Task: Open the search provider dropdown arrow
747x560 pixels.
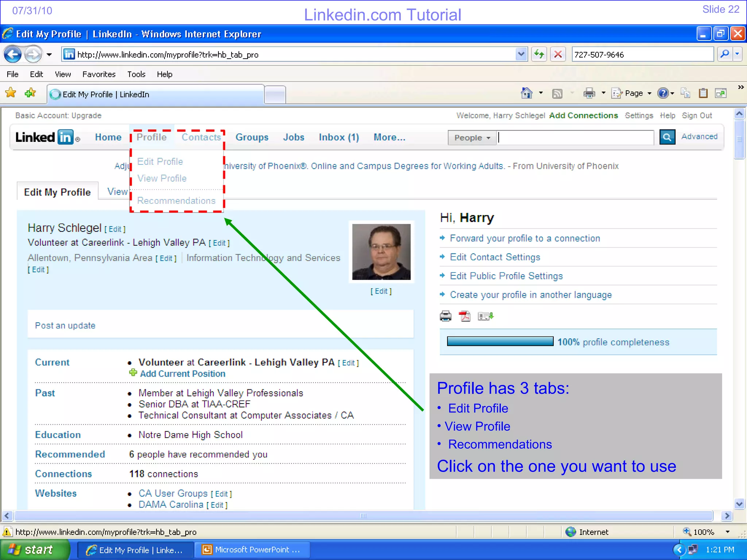Action: click(x=737, y=54)
